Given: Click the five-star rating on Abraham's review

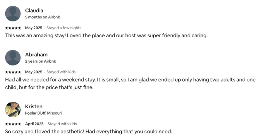Looking at the screenshot, I should tap(13, 72).
